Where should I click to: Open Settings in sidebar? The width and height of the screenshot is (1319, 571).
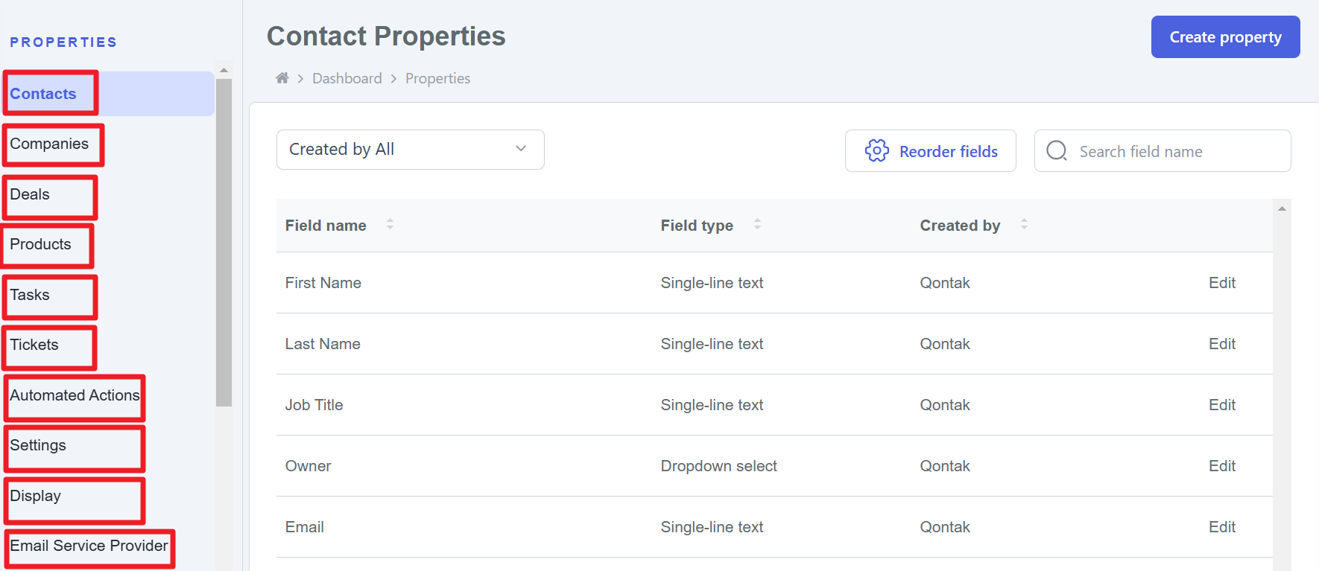[38, 445]
